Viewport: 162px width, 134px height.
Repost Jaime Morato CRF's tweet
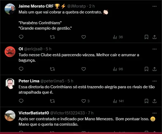pos(52,37)
